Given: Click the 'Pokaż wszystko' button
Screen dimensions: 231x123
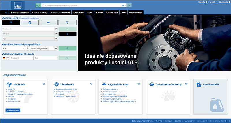Looking at the screenshot, I should click(13, 111).
